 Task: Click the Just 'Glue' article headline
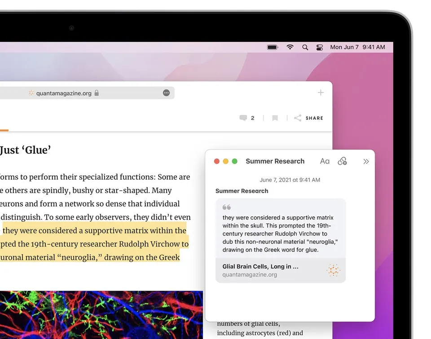(x=25, y=150)
